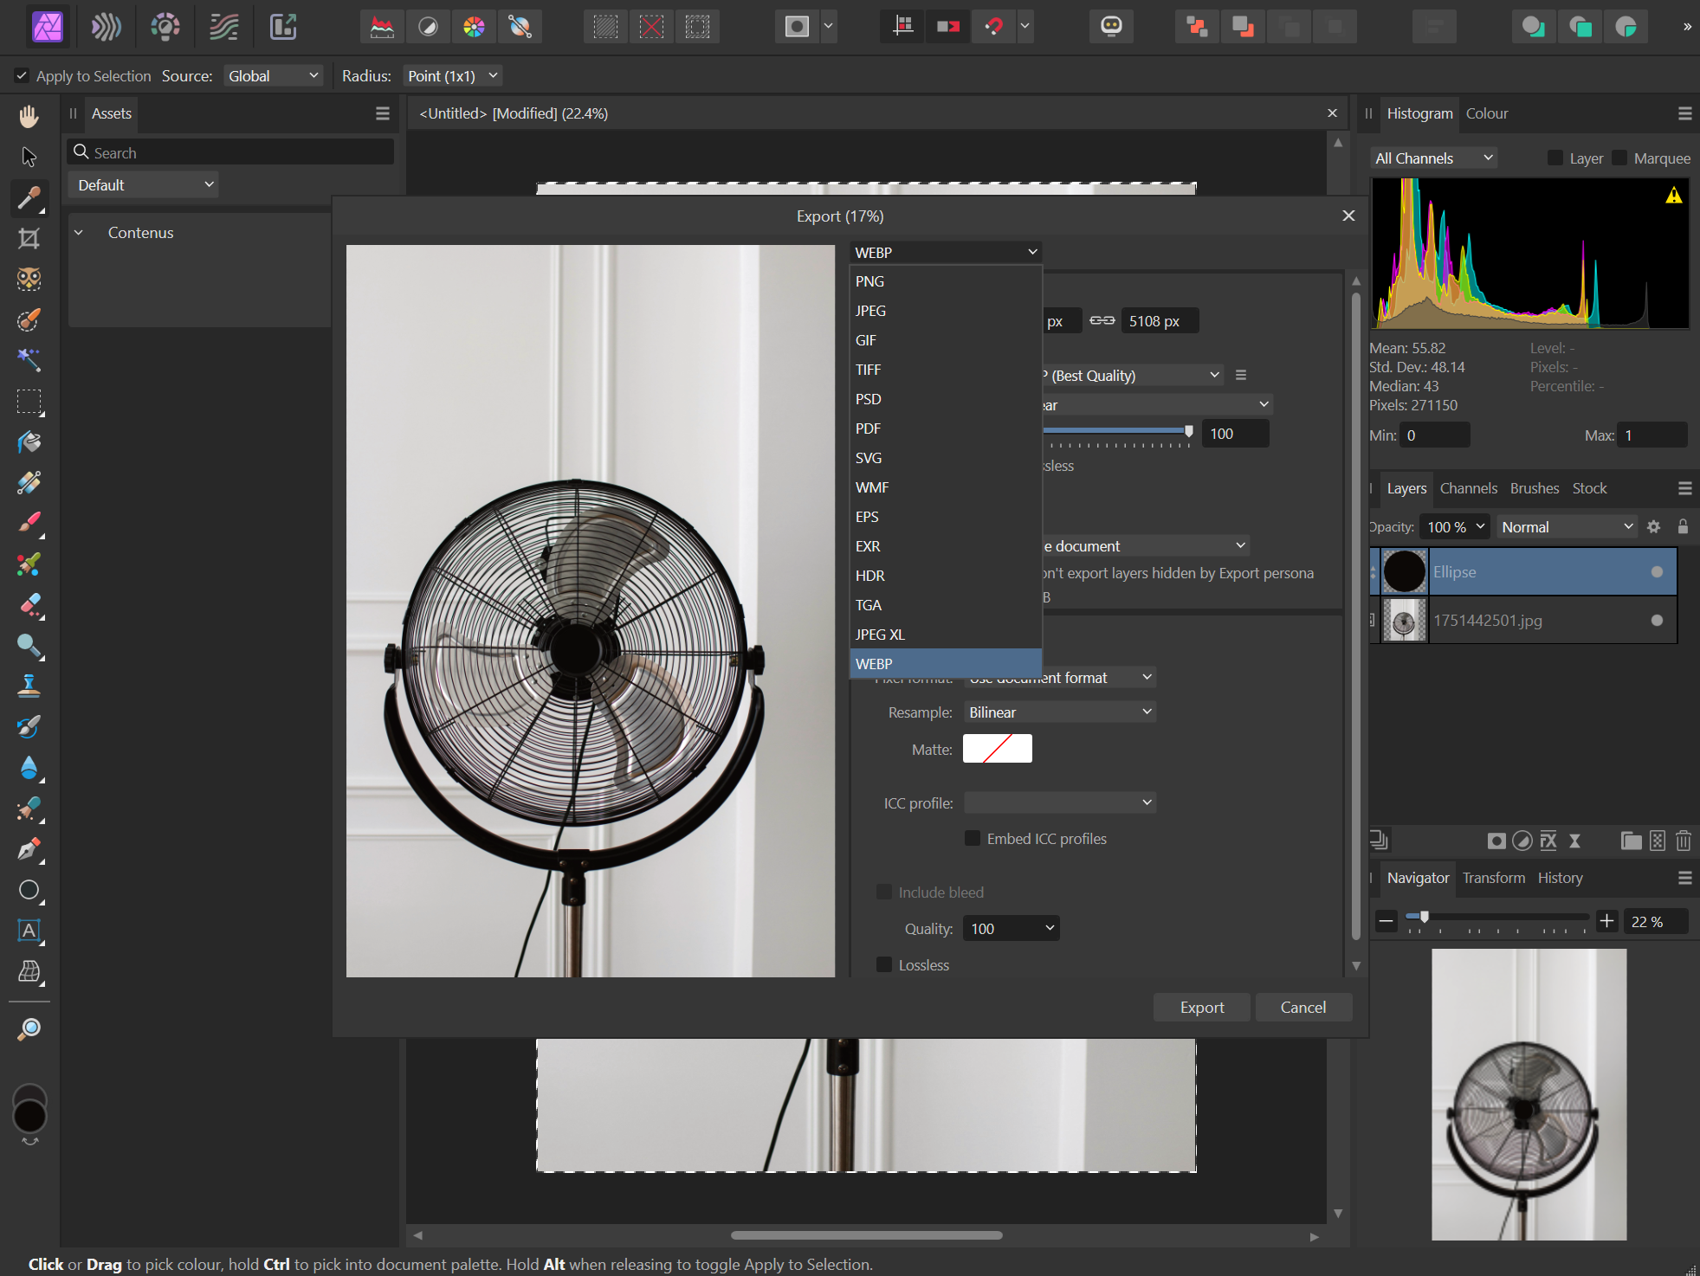Delete layer with the trash icon
Image resolution: width=1700 pixels, height=1276 pixels.
pos(1684,841)
